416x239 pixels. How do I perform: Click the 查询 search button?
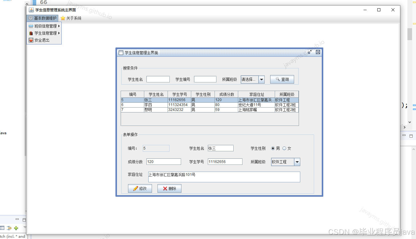tap(282, 79)
